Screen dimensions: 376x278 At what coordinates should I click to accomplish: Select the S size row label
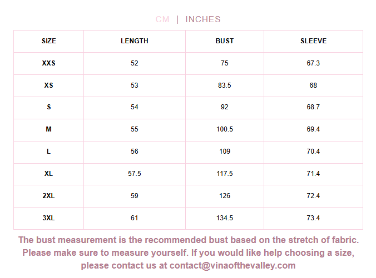coord(49,107)
